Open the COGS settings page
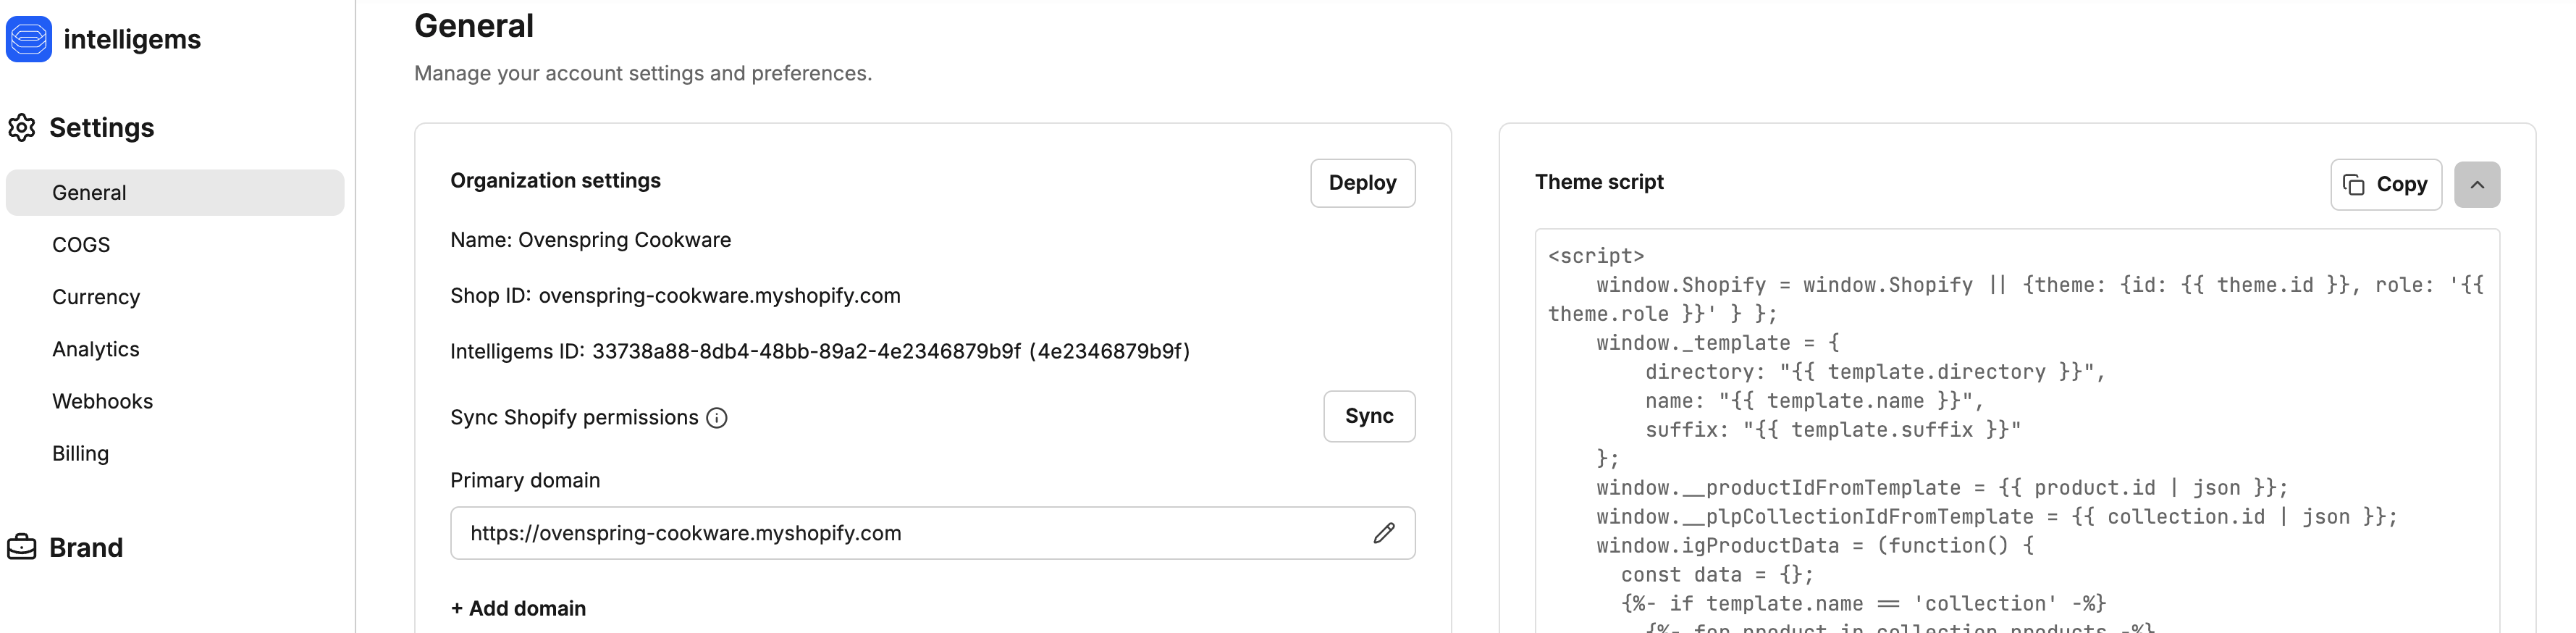Image resolution: width=2576 pixels, height=633 pixels. (x=81, y=245)
